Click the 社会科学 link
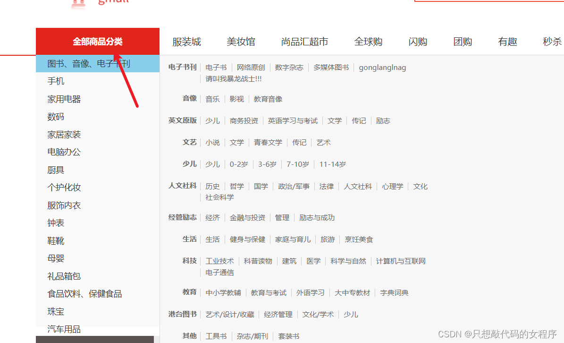 [x=220, y=197]
